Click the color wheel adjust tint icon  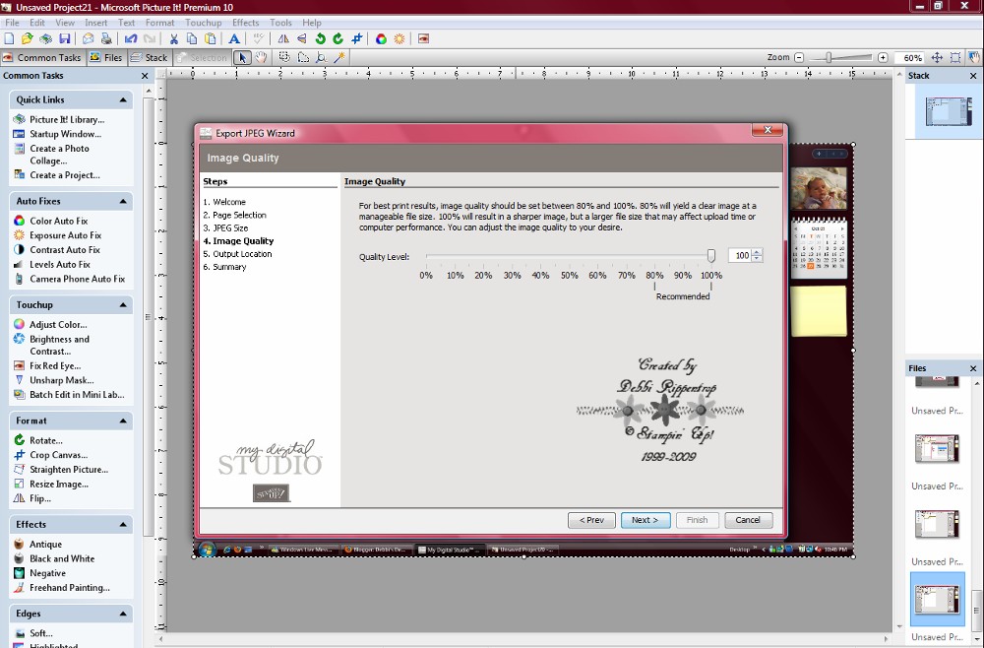click(x=381, y=39)
